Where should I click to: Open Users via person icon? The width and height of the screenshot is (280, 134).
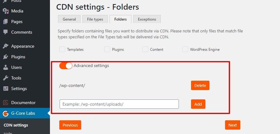[6, 67]
